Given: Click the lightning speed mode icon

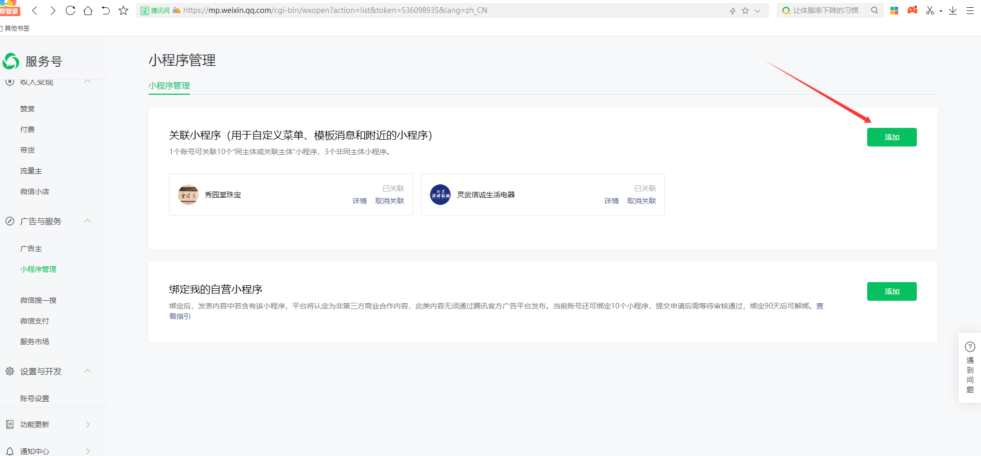Looking at the screenshot, I should 733,11.
